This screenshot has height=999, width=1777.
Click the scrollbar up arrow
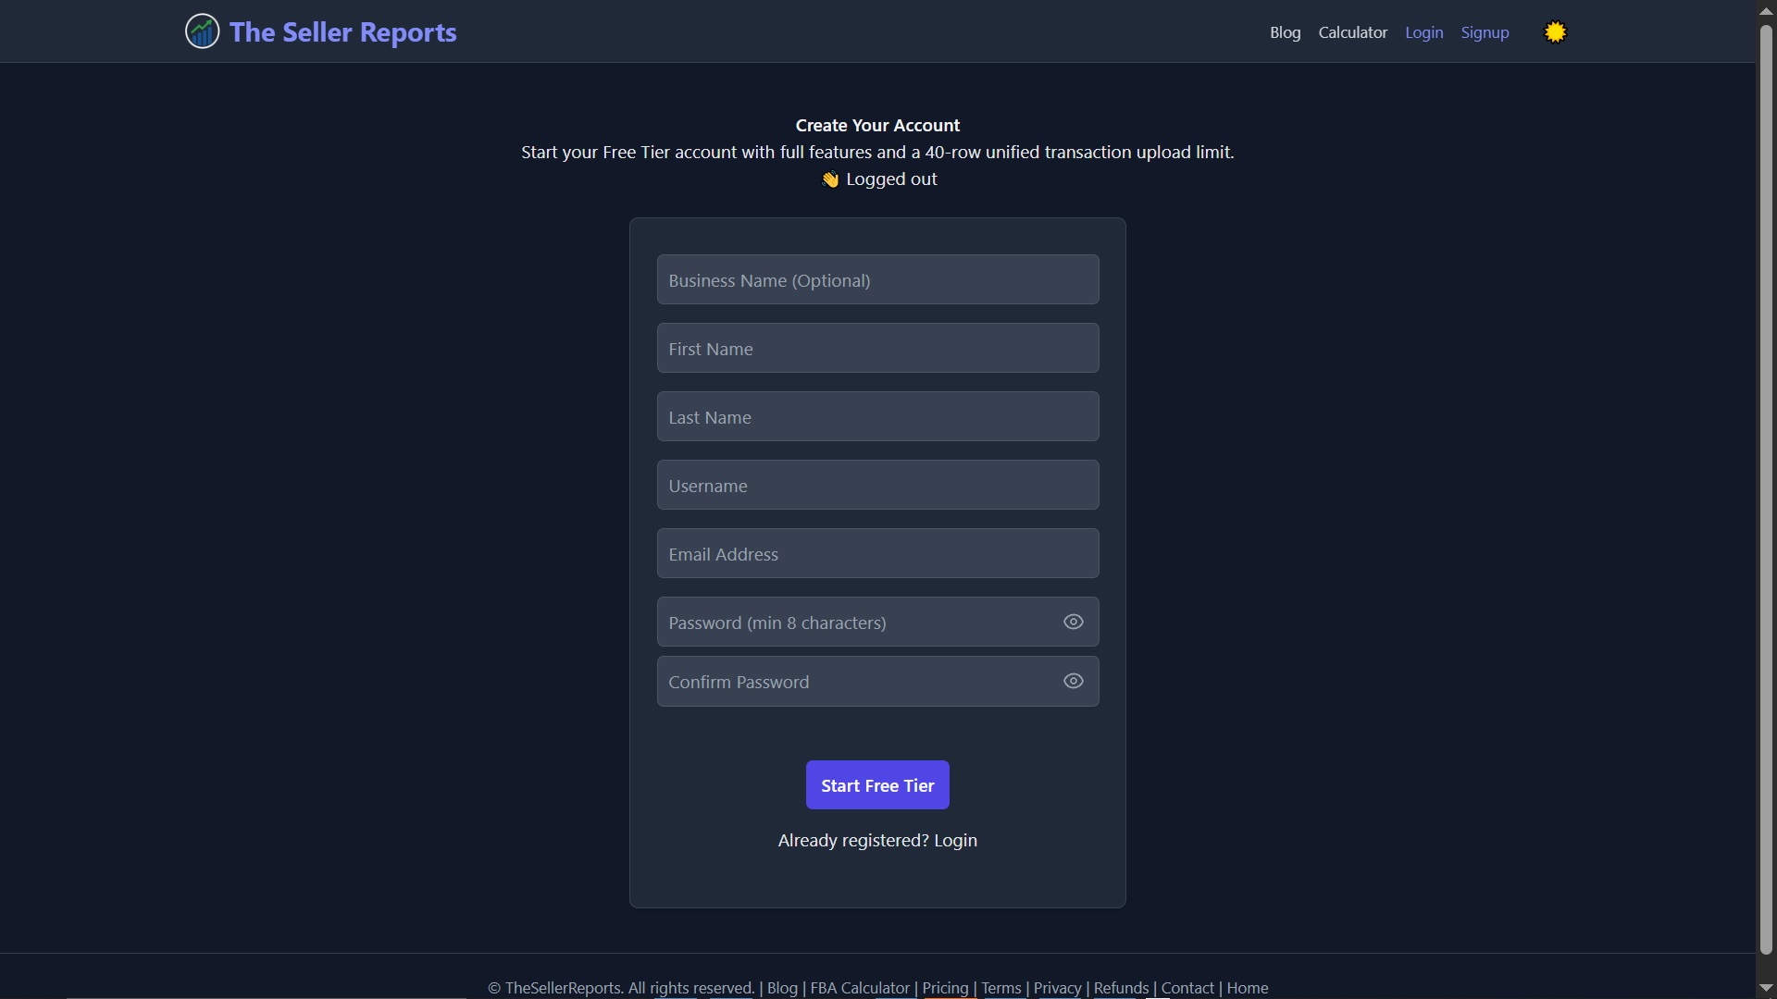[1766, 10]
